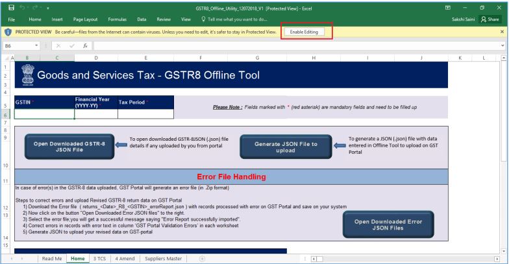The image size is (511, 264).
Task: Click the Financial Year input cell
Action: (x=96, y=114)
